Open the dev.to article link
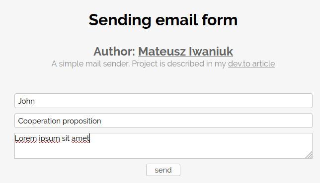Image resolution: width=320 pixels, height=183 pixels. (x=251, y=64)
